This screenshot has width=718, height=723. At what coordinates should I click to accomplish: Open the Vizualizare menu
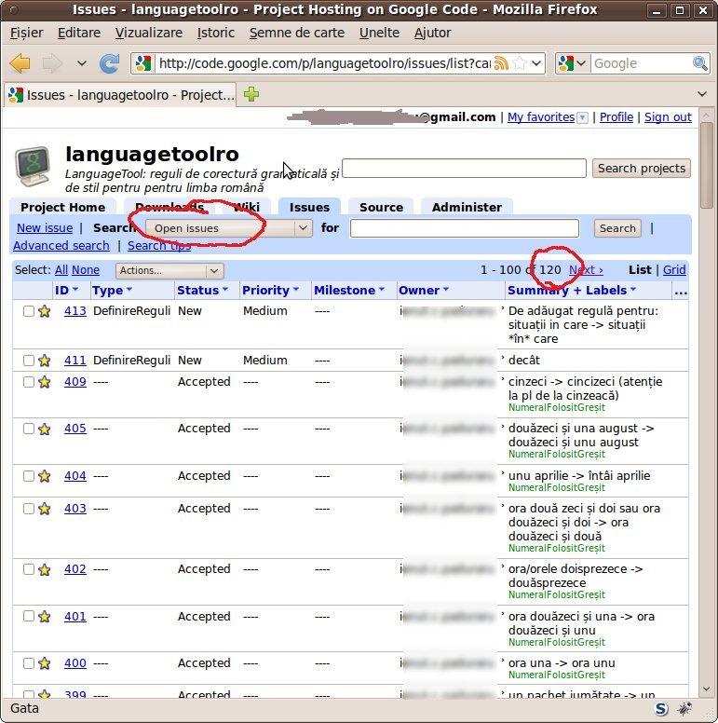point(148,33)
